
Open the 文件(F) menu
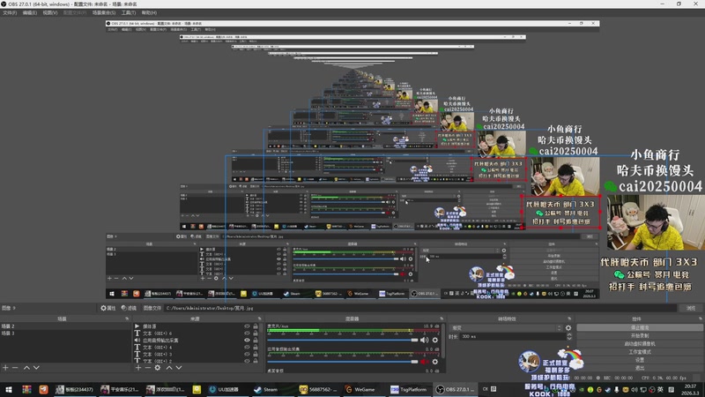[10, 12]
